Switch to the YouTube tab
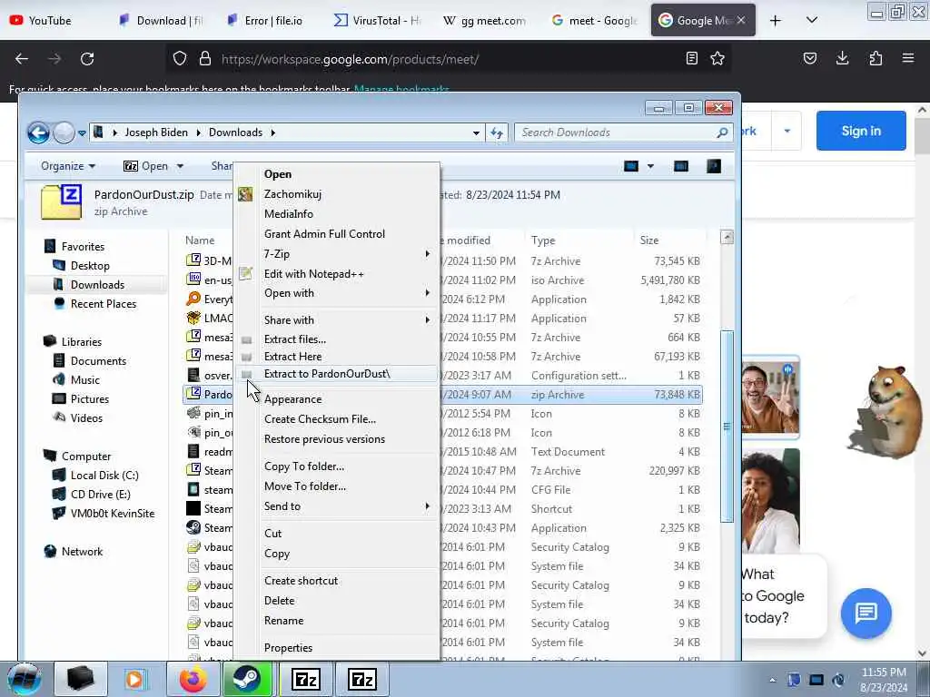Image resolution: width=930 pixels, height=697 pixels. coord(51,21)
